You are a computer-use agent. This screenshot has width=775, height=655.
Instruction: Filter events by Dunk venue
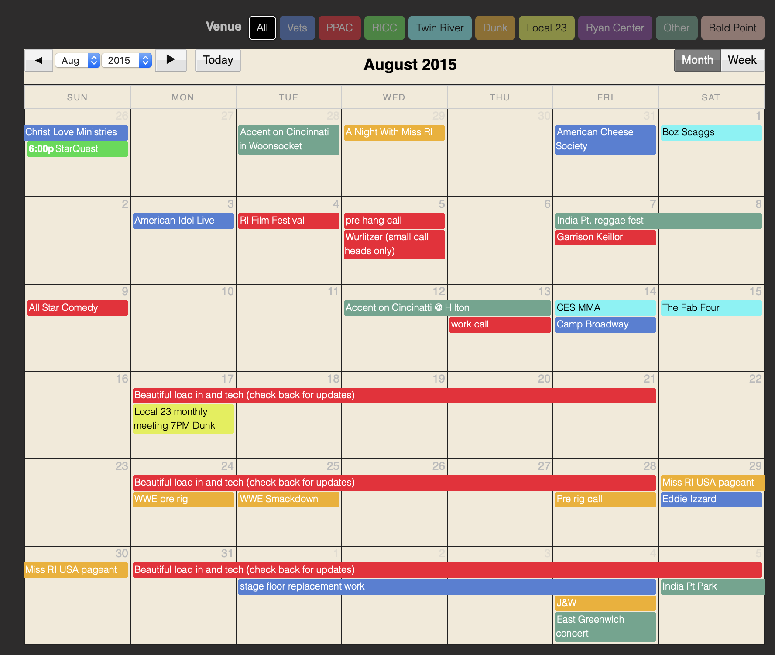[x=495, y=28]
